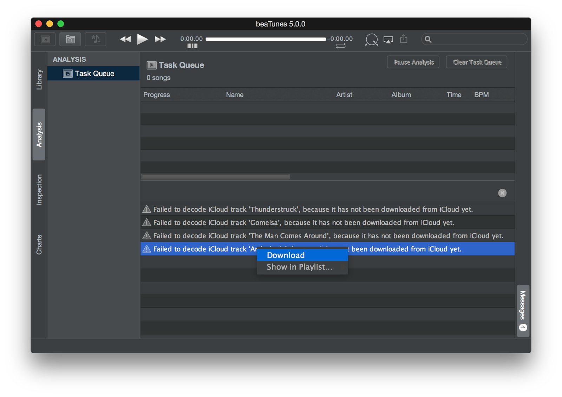Screen dimensions: 562x397
Task: Click the volume level bars indicator
Action: (x=192, y=46)
